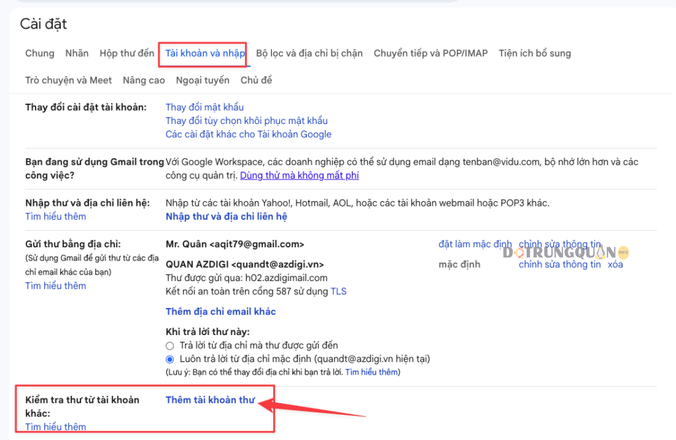This screenshot has width=676, height=440.
Task: Click xóa for the quandt@azdigi.vn address
Action: click(x=615, y=265)
